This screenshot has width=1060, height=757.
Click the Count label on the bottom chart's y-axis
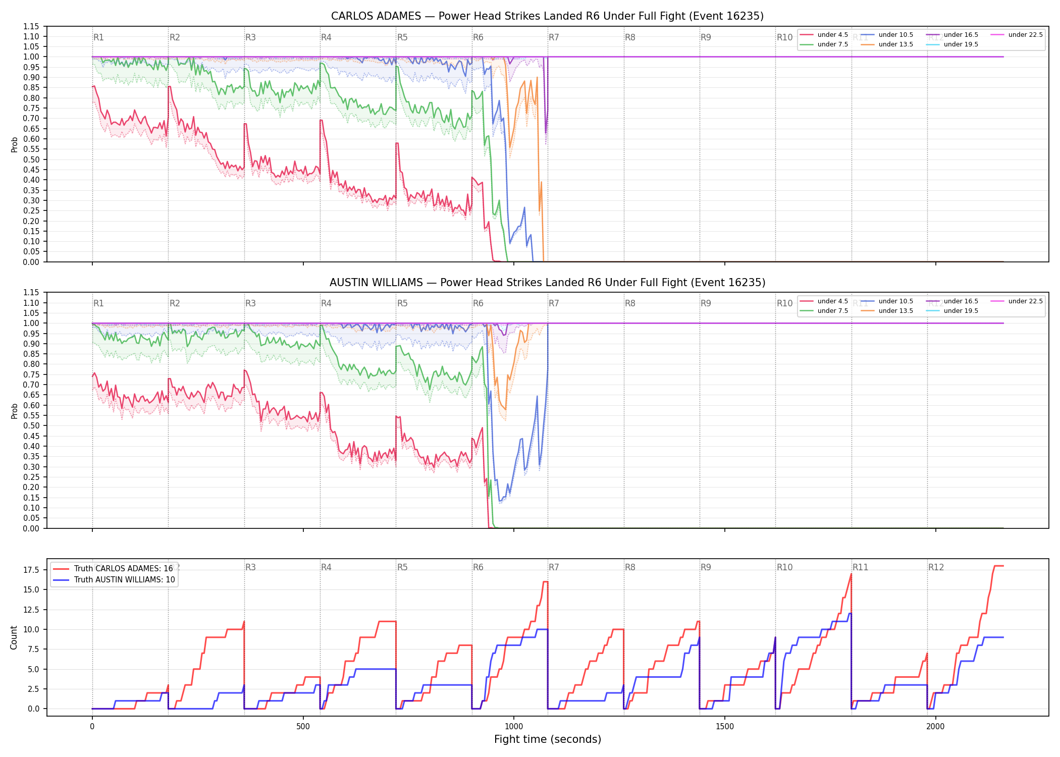(14, 637)
